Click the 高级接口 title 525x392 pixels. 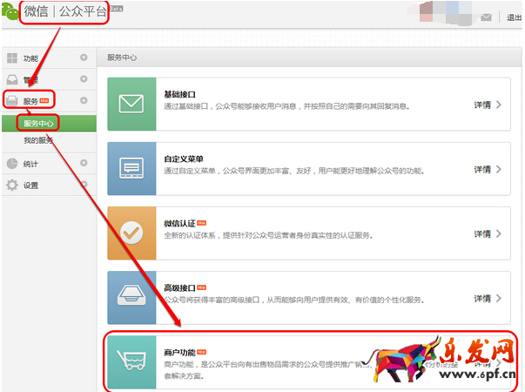point(180,288)
